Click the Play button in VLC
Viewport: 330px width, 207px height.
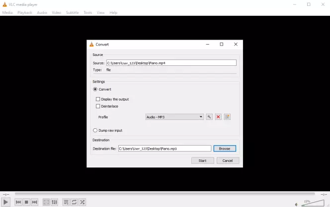[5, 202]
